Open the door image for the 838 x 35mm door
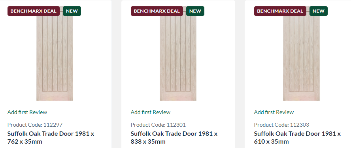Screen dimensions: 351x148 (178, 56)
